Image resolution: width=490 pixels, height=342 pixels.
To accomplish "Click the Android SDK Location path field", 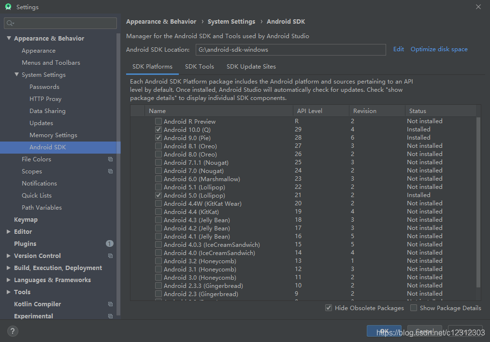I will (x=290, y=50).
